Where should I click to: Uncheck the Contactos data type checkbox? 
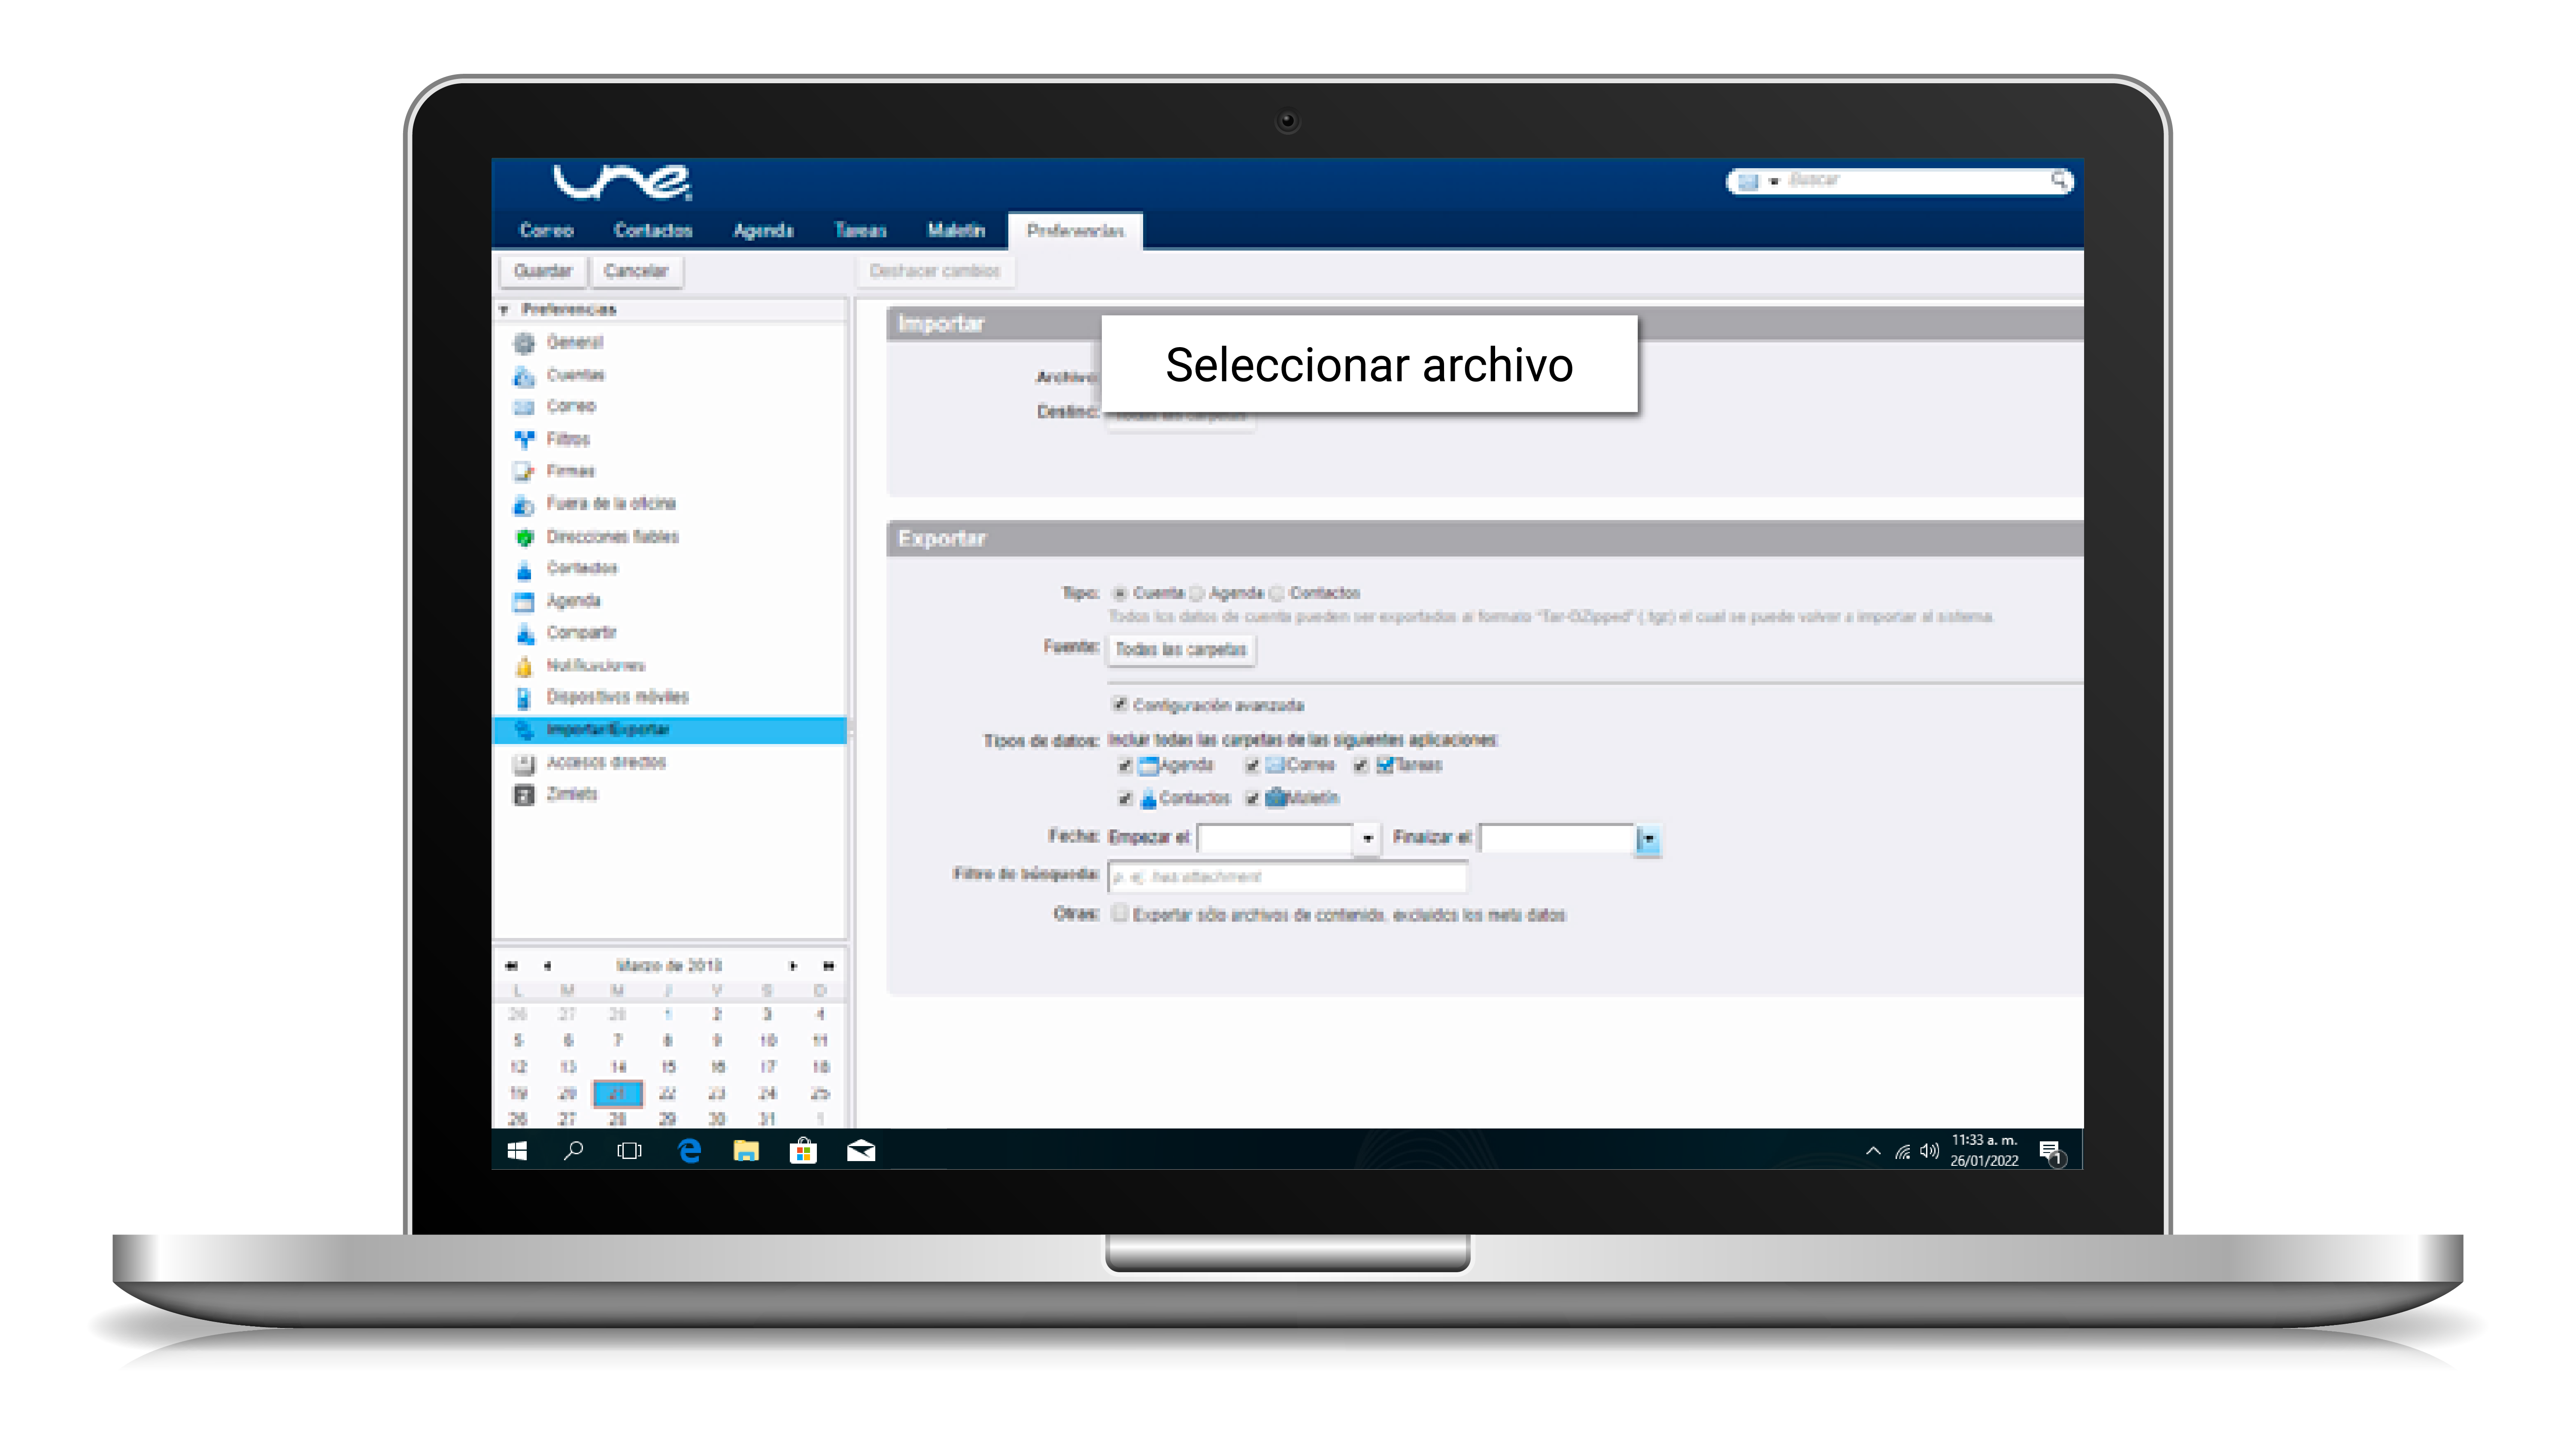click(x=1125, y=799)
